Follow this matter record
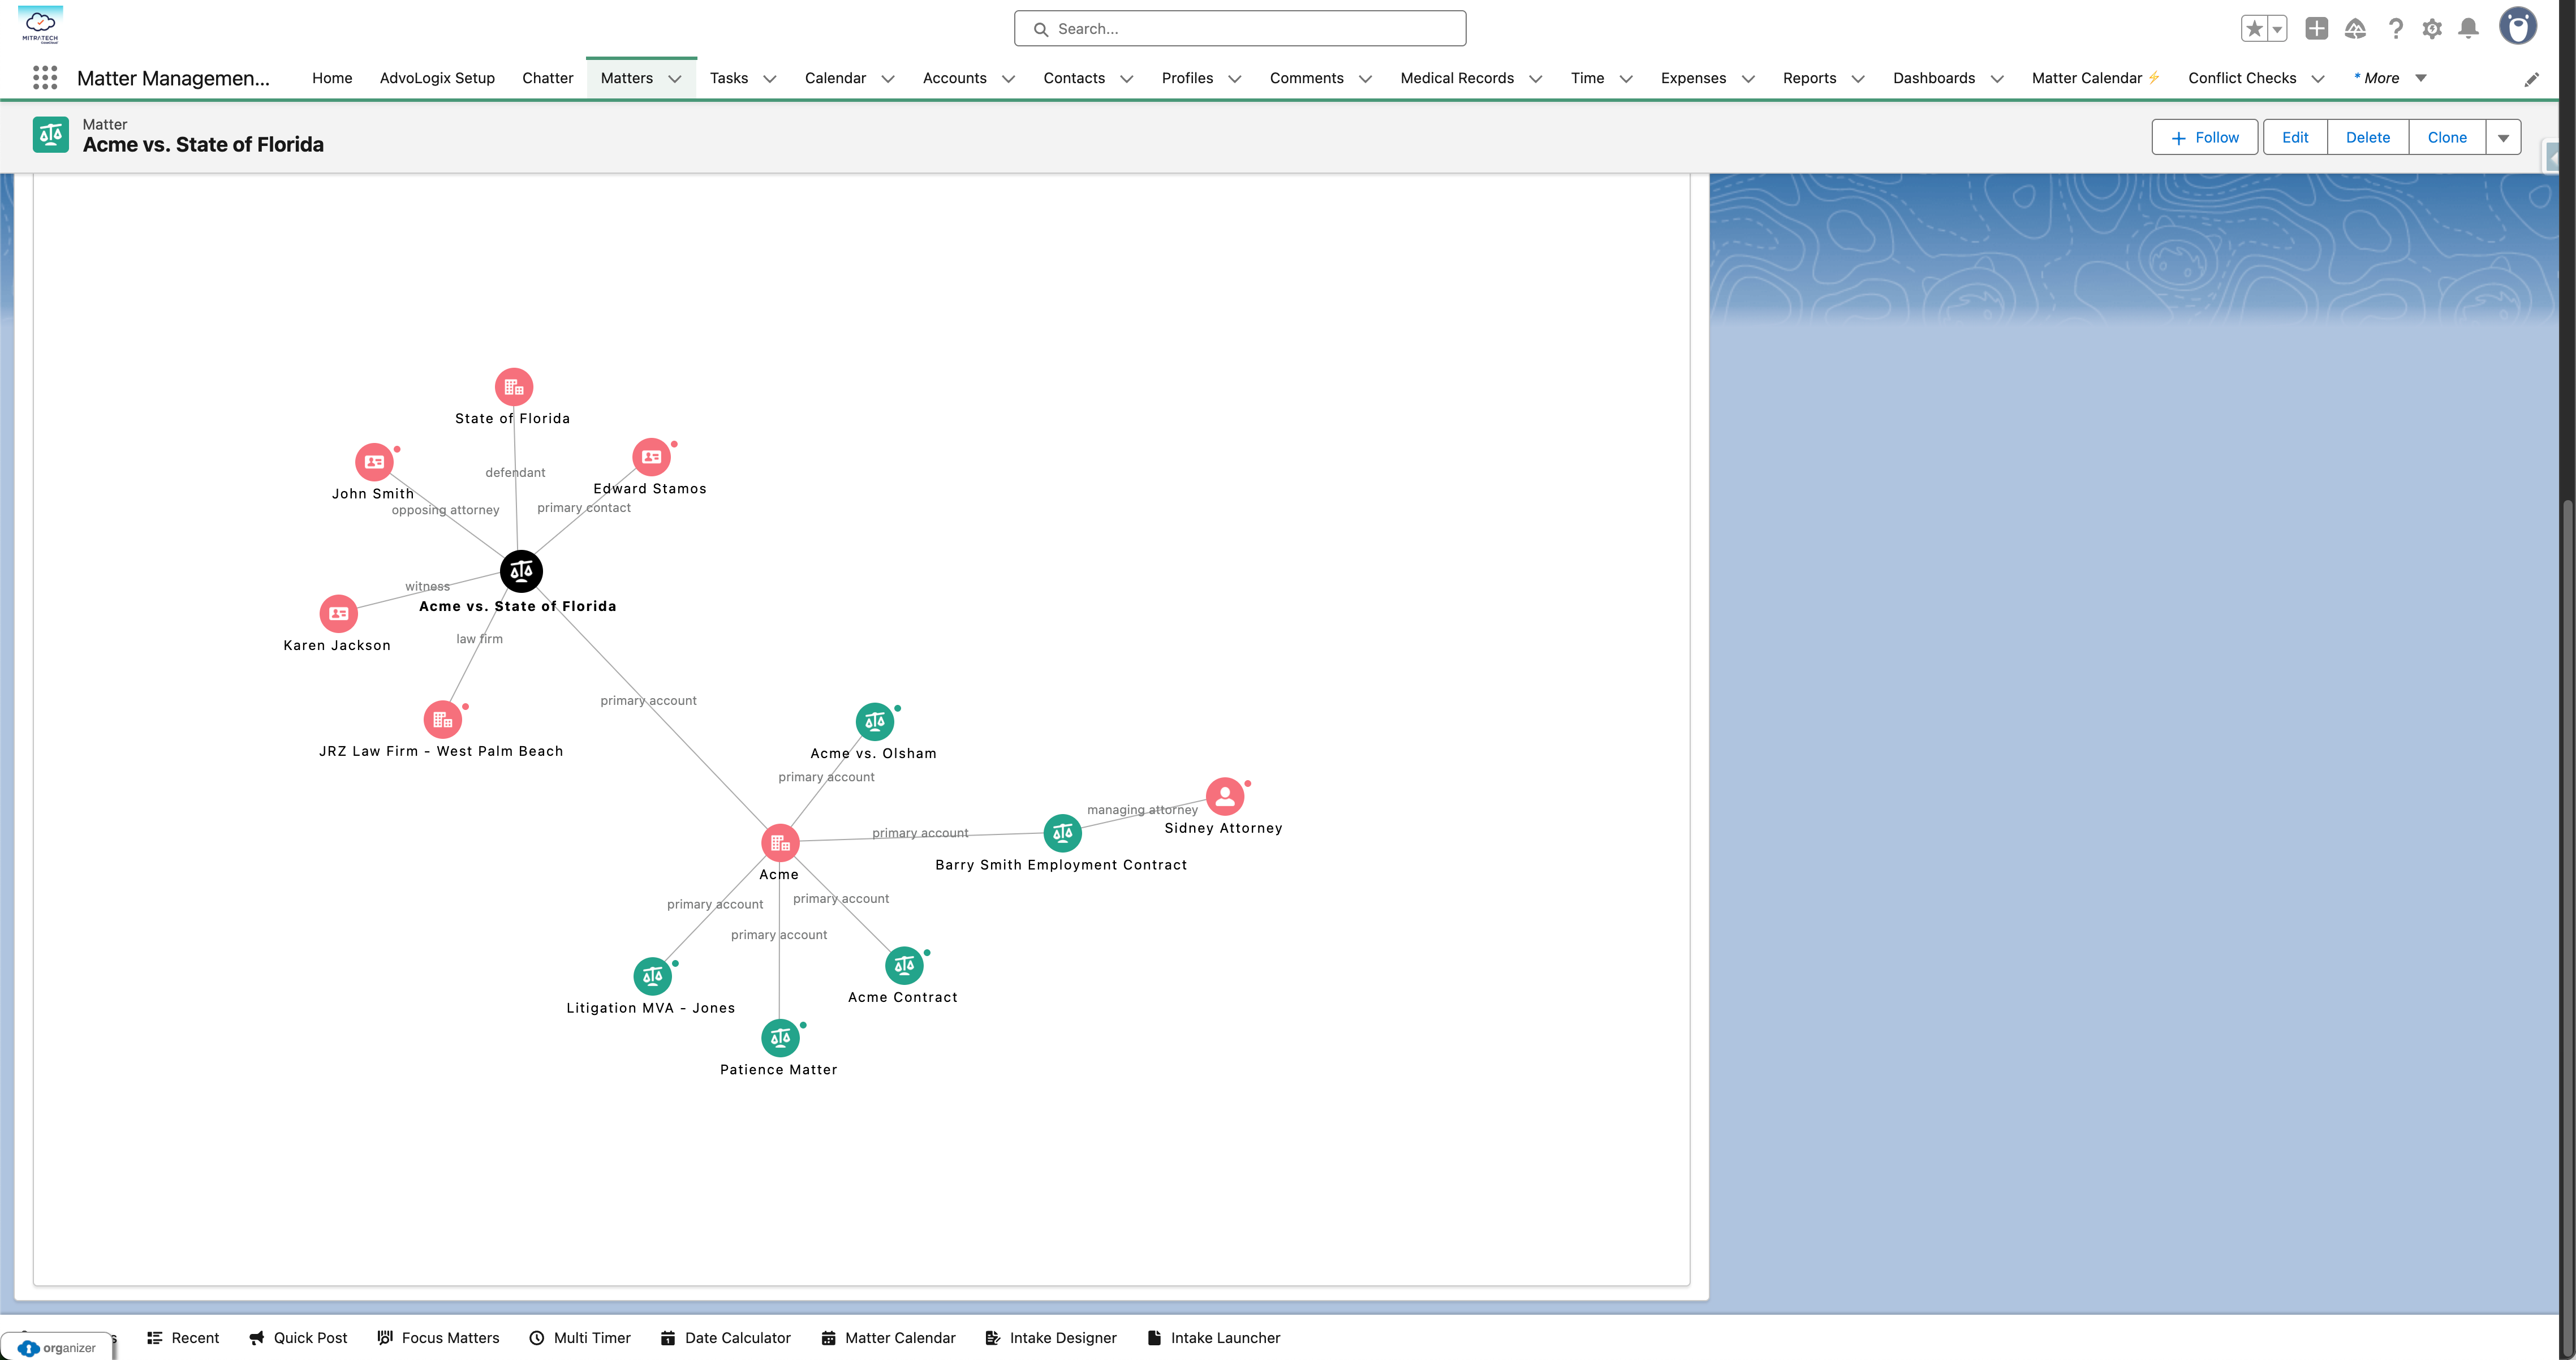 [x=2204, y=138]
